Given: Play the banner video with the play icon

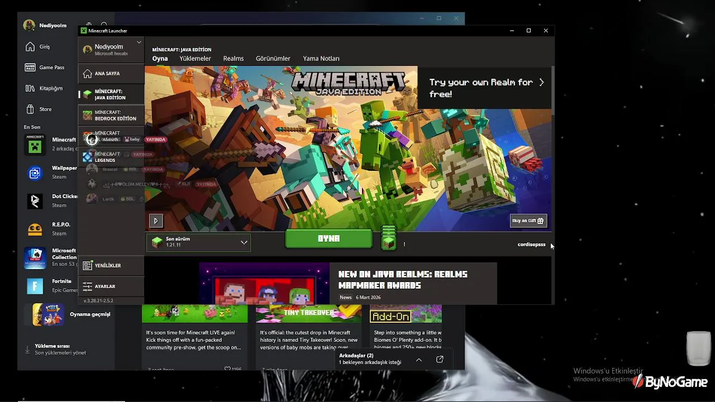Looking at the screenshot, I should [x=156, y=221].
